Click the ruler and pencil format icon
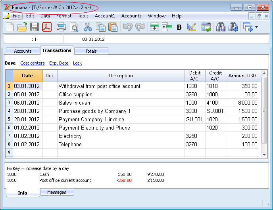 pos(191,27)
